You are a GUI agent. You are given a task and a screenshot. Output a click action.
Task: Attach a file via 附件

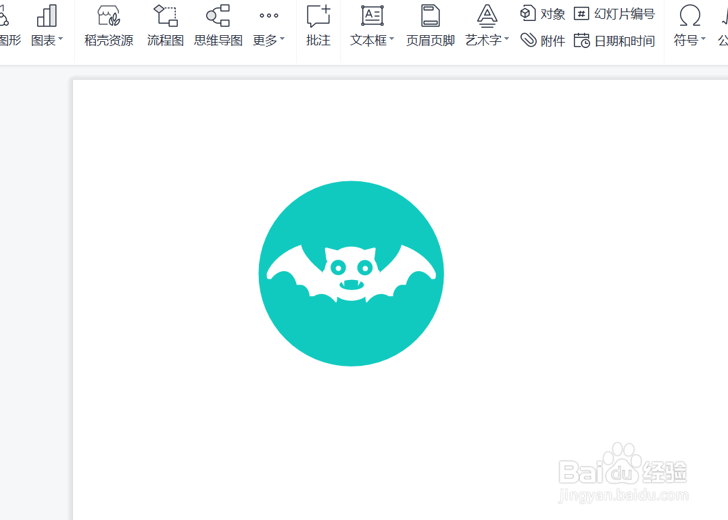pyautogui.click(x=542, y=41)
